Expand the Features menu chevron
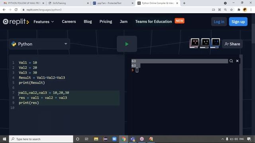255x143 pixels. [53, 22]
